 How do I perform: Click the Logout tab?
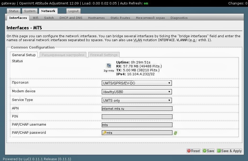73,11
